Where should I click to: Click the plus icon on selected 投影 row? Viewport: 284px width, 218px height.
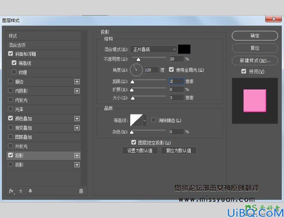[x=77, y=156]
